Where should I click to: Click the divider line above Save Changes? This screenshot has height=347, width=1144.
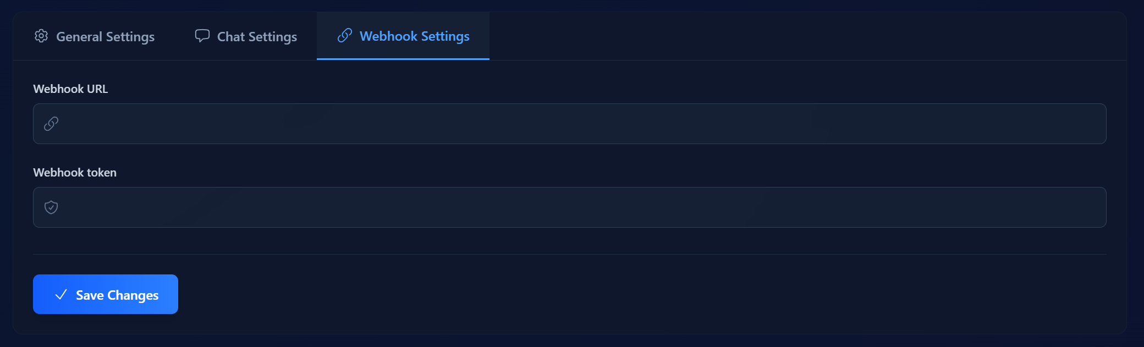click(569, 254)
